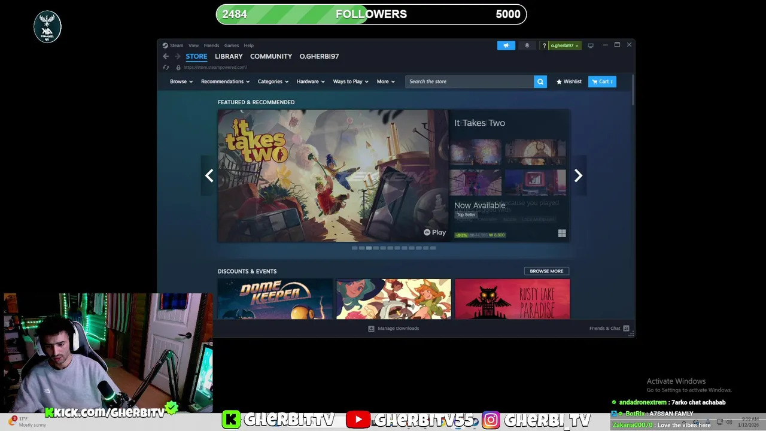Click the store search magnifier button
This screenshot has width=766, height=431.
pos(540,81)
